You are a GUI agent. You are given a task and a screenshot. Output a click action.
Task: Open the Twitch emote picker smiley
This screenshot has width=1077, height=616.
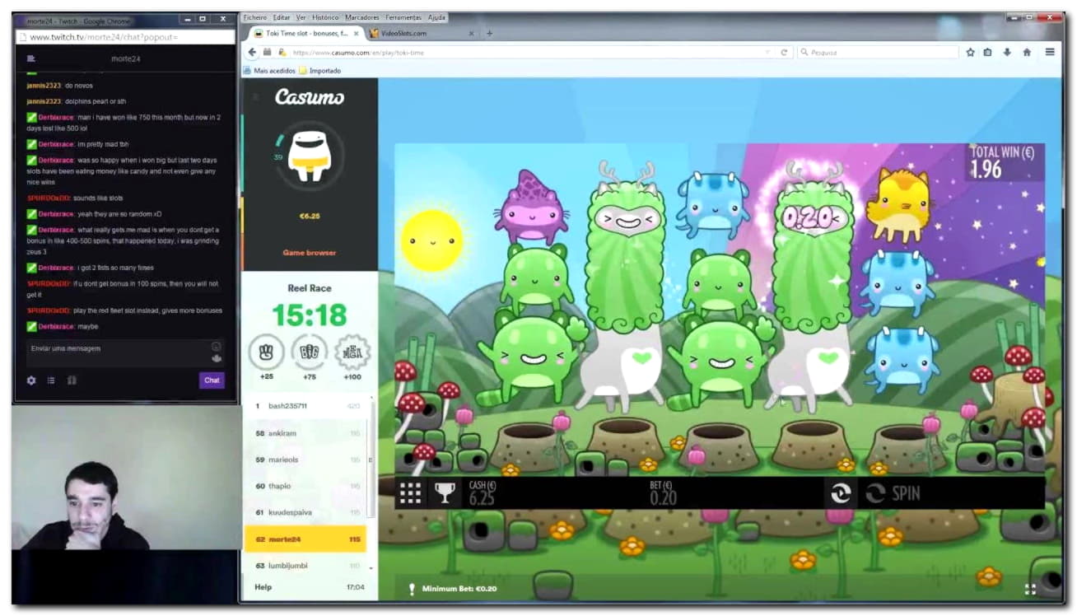click(x=216, y=347)
